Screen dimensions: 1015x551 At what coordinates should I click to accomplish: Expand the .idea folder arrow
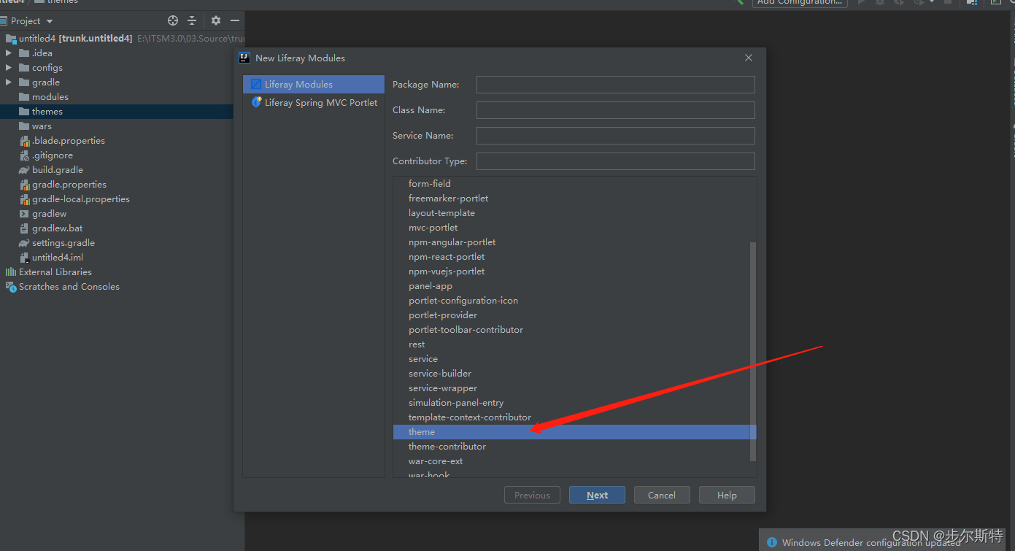pos(9,53)
